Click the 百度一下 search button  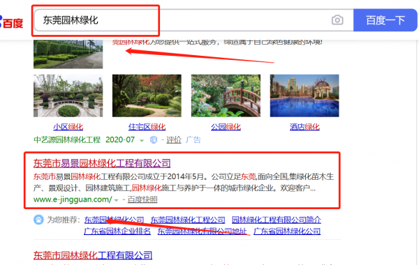tap(385, 20)
